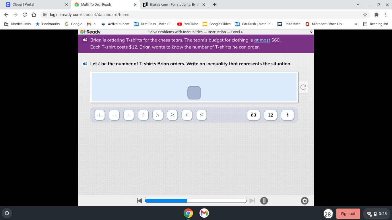Open the Google bookmark
392x220 pixels.
pos(73,24)
